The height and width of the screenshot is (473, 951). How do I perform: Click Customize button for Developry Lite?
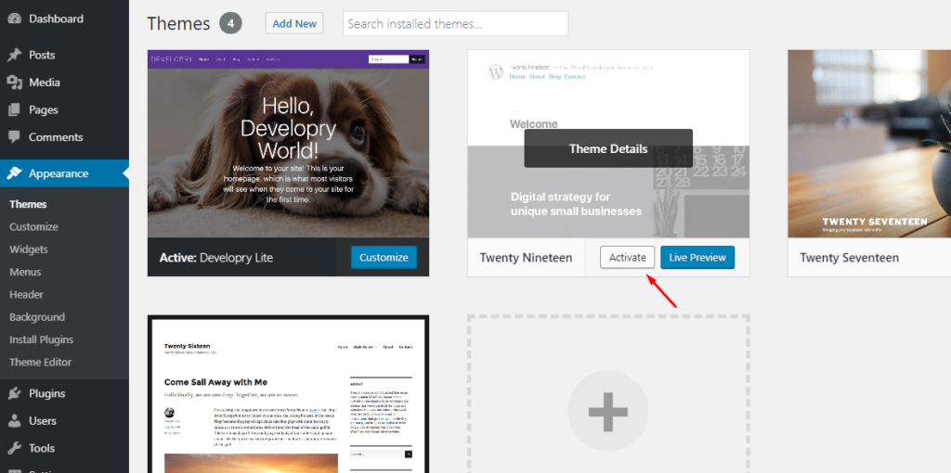[384, 258]
